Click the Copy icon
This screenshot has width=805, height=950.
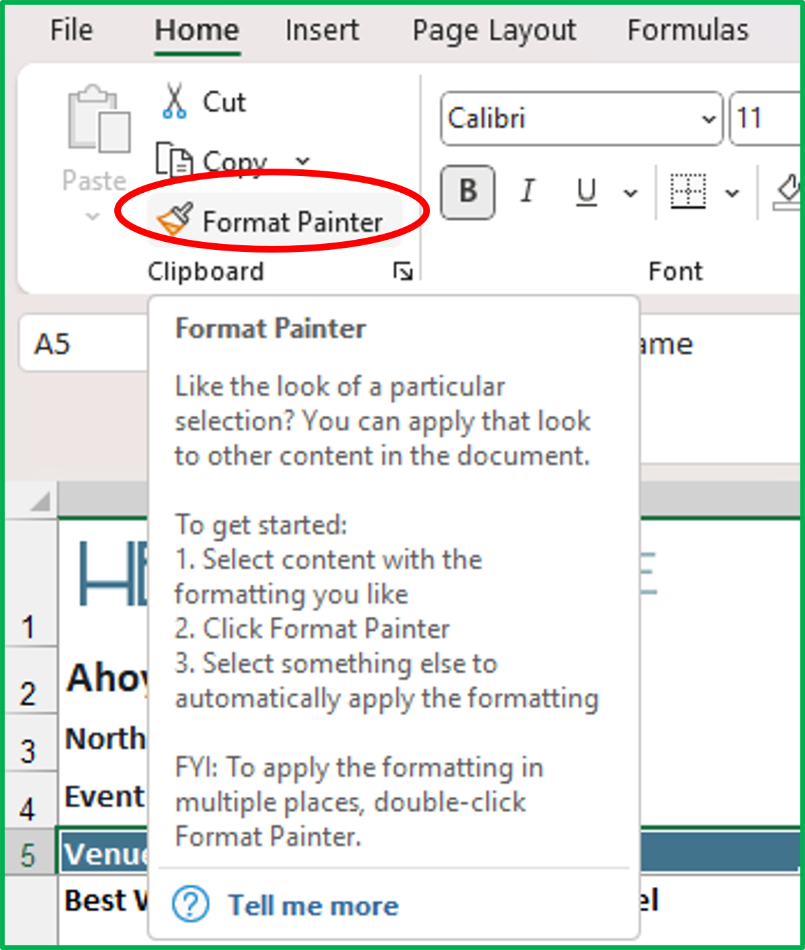[174, 159]
